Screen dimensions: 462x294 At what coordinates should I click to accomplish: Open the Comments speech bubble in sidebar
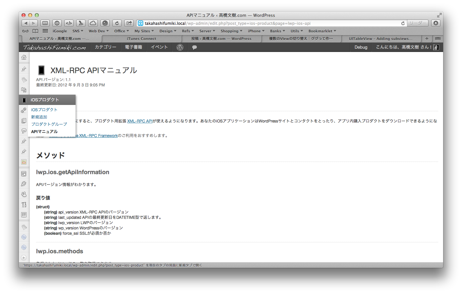[x=24, y=131]
